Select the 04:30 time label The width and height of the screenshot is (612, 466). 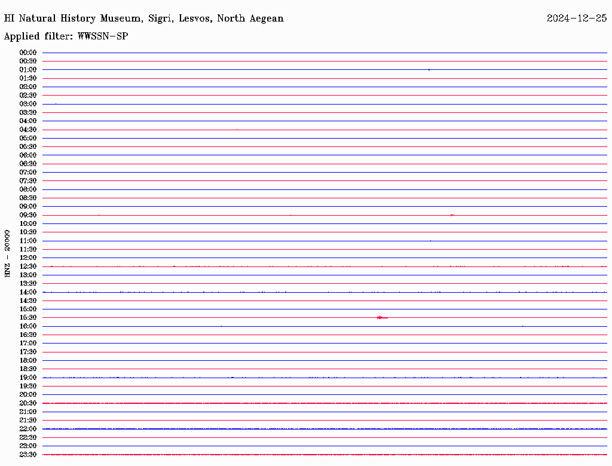[28, 130]
